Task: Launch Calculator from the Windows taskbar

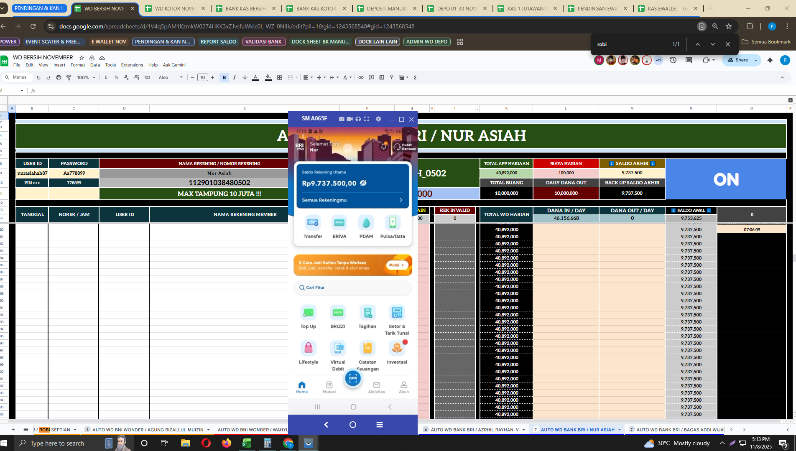Action: point(268,443)
